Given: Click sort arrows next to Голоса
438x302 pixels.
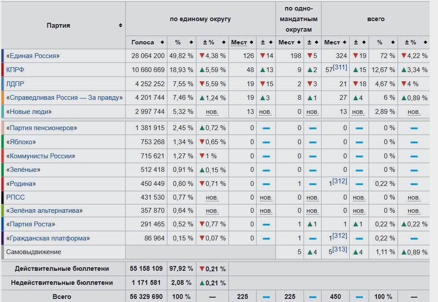Looking at the screenshot, I should (x=162, y=42).
